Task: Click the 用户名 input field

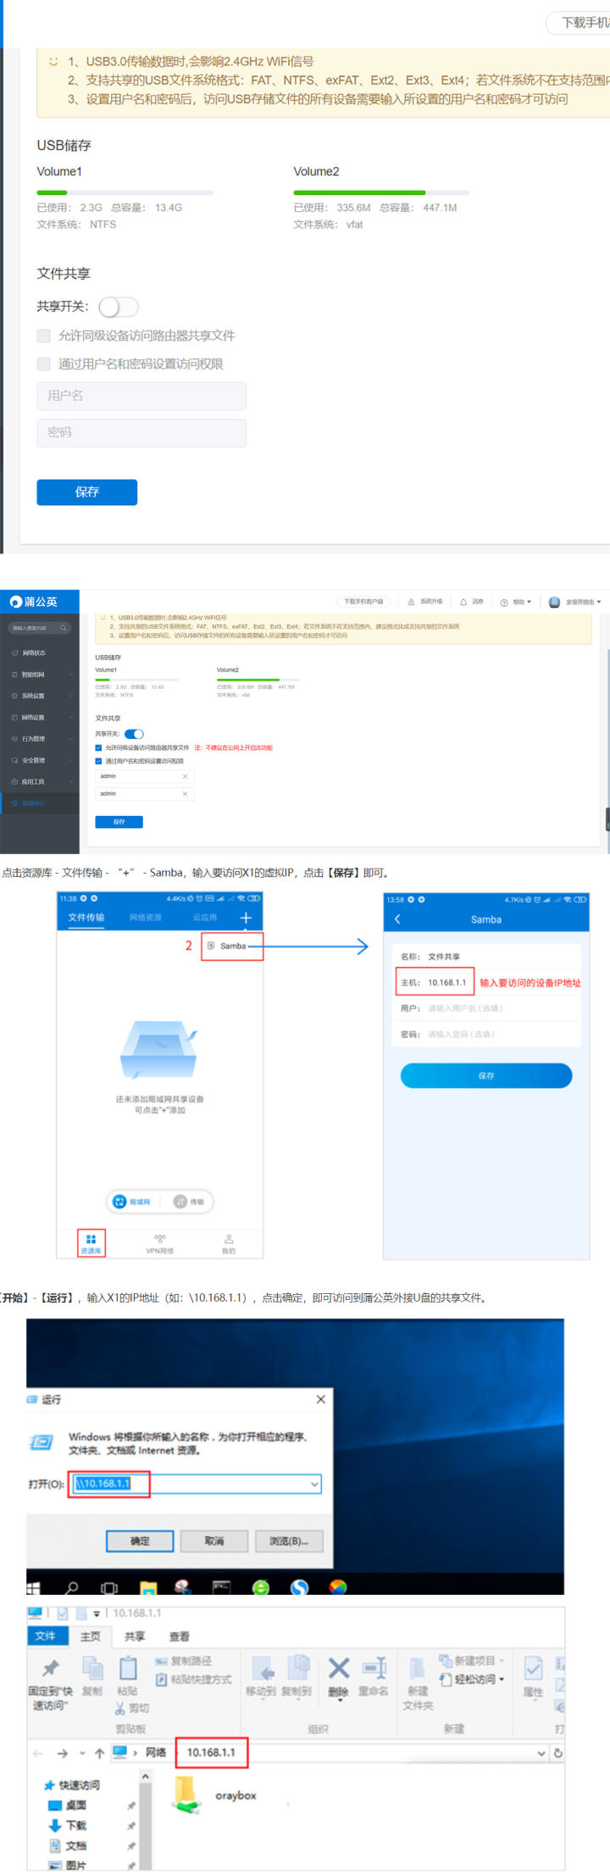Action: click(141, 396)
